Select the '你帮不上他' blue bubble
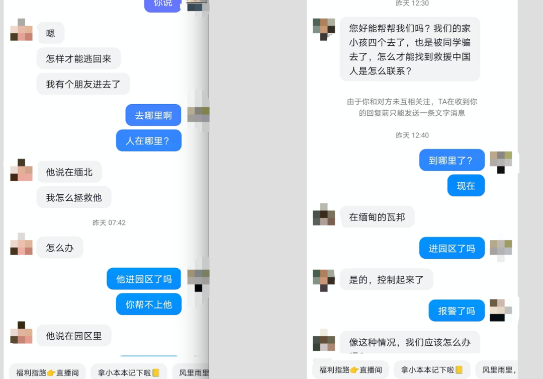 coord(148,304)
